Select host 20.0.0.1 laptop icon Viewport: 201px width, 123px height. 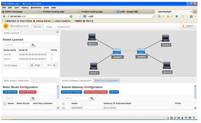click(x=92, y=37)
